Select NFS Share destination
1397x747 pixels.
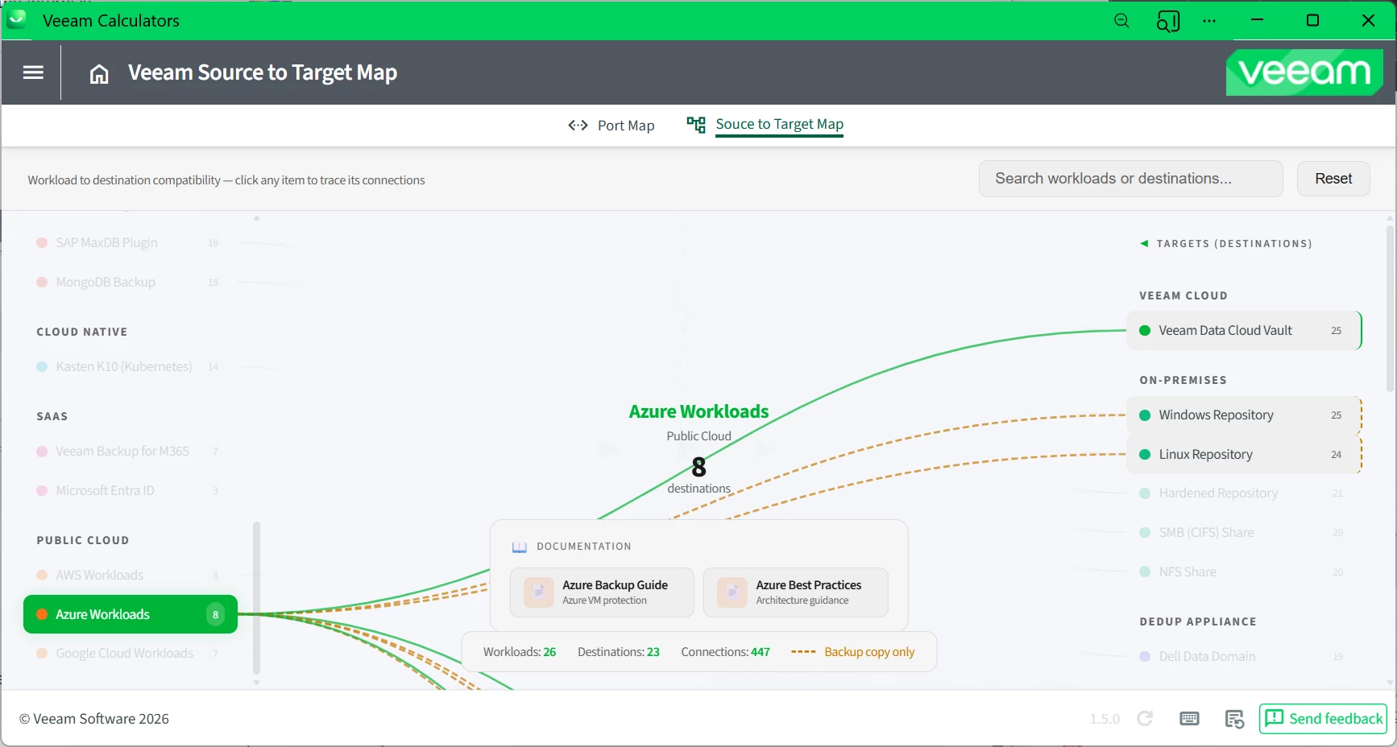1244,572
